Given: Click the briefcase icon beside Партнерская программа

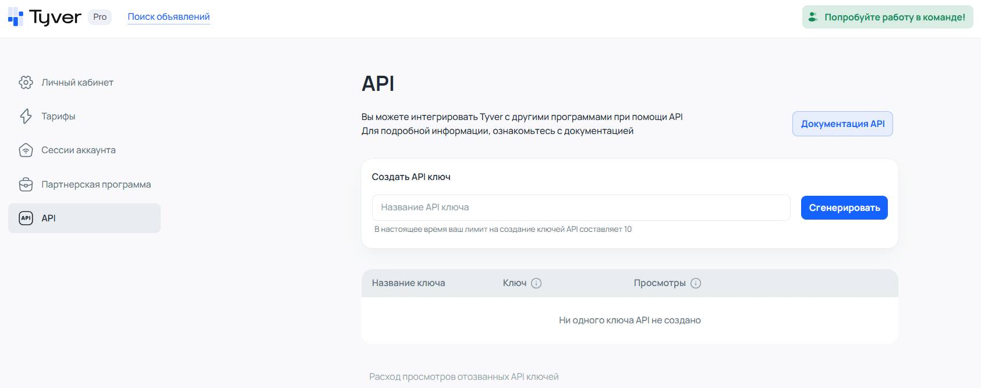Looking at the screenshot, I should (26, 184).
